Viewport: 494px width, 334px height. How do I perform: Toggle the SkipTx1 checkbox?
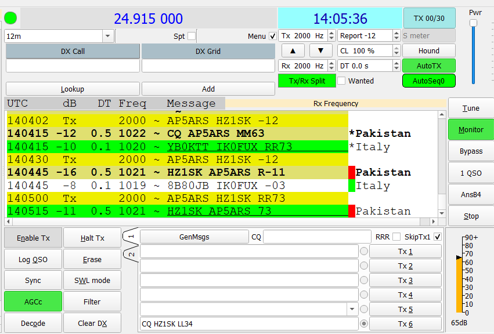(437, 237)
